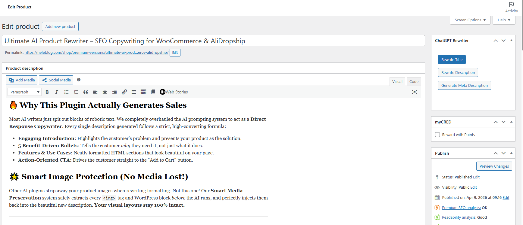Expand the Help dropdown
The width and height of the screenshot is (523, 225).
tap(504, 20)
